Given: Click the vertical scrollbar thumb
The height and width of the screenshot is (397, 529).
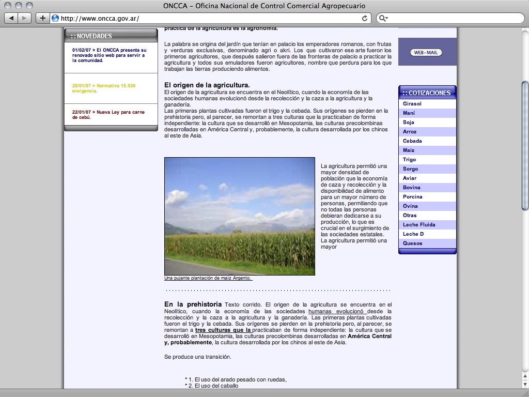Looking at the screenshot, I should (525, 146).
